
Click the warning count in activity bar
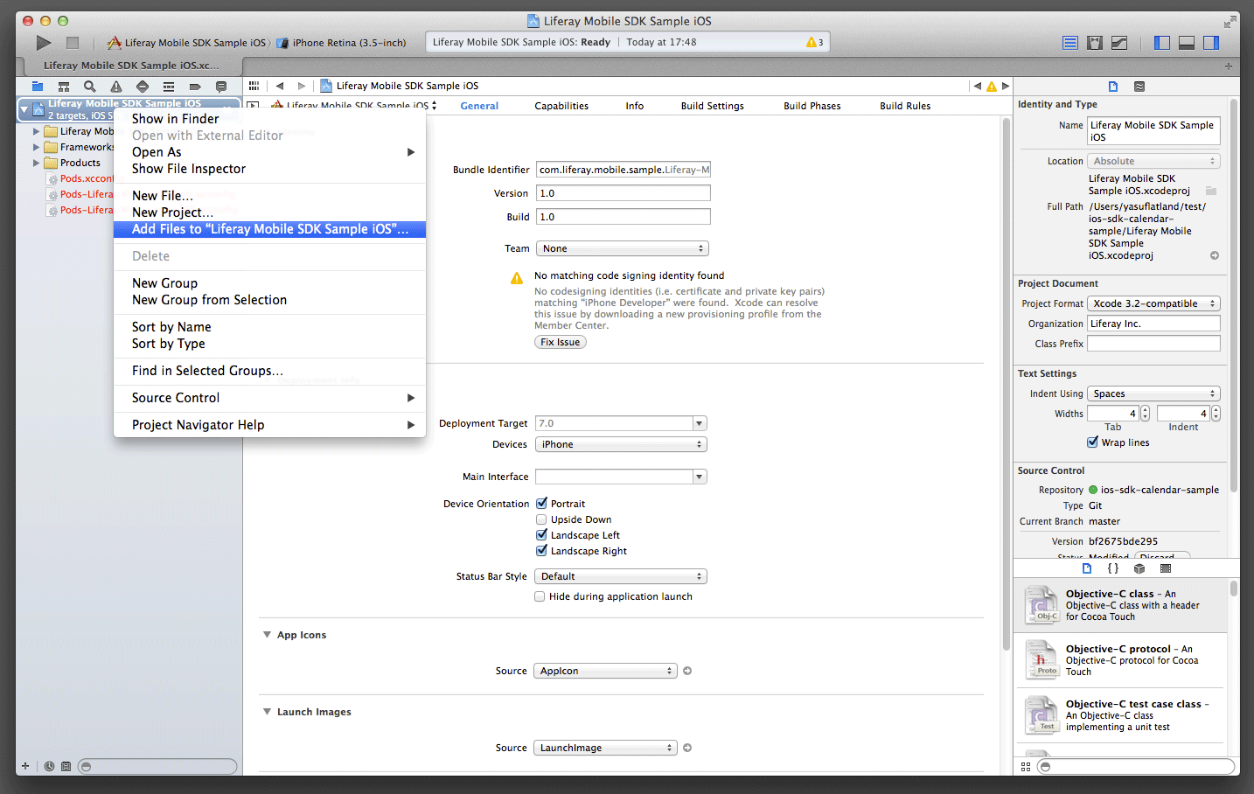[x=815, y=42]
